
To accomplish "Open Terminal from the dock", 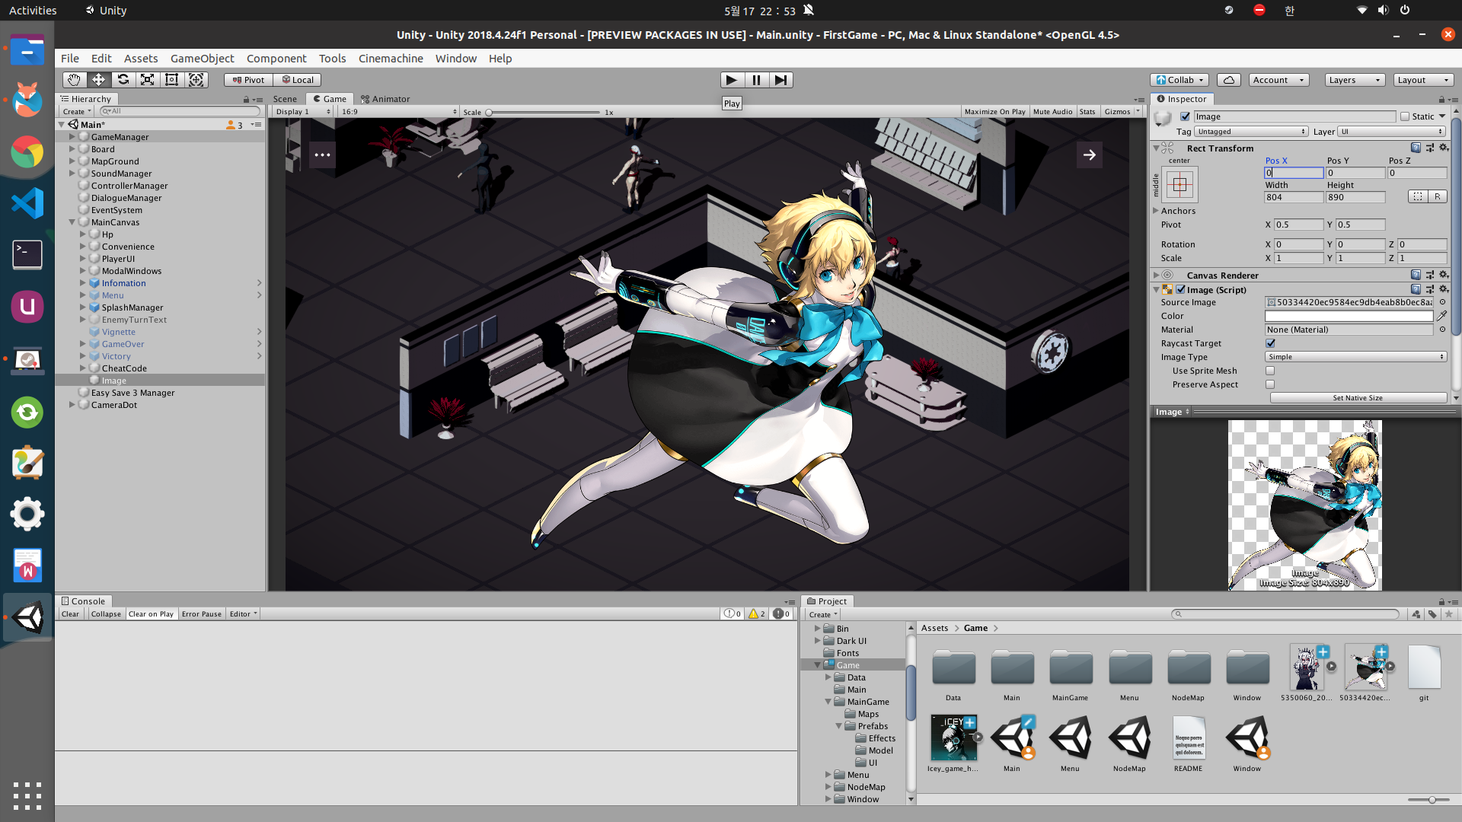I will [27, 255].
